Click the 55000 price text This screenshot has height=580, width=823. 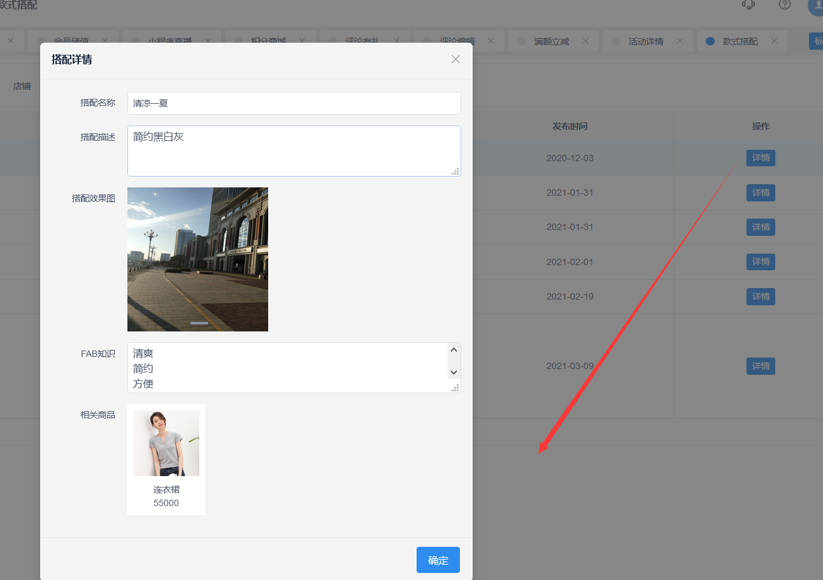click(x=166, y=503)
